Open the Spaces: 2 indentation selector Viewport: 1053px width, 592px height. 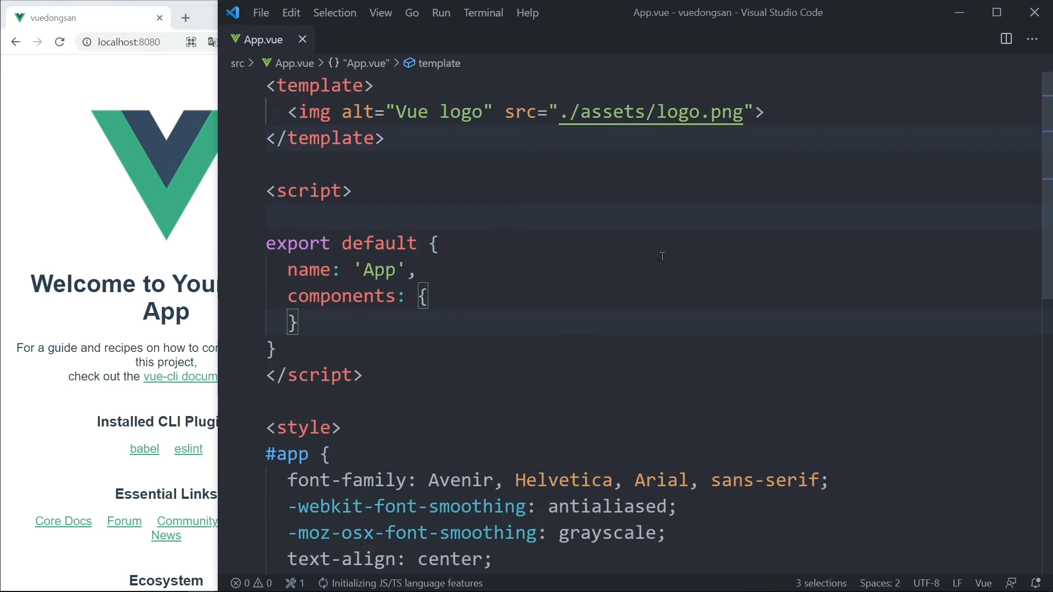[880, 583]
